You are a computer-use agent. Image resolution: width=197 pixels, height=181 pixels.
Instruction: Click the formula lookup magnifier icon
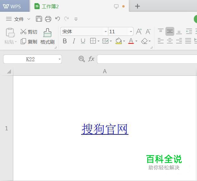pos(82,59)
